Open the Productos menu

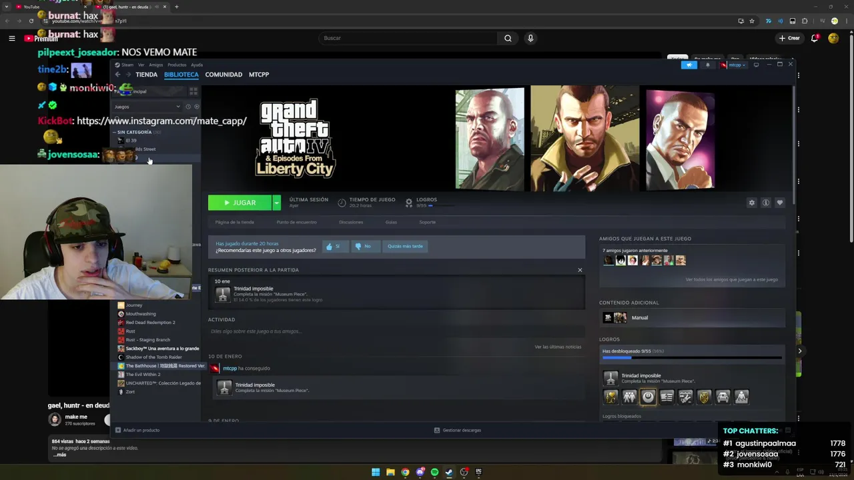(x=177, y=65)
